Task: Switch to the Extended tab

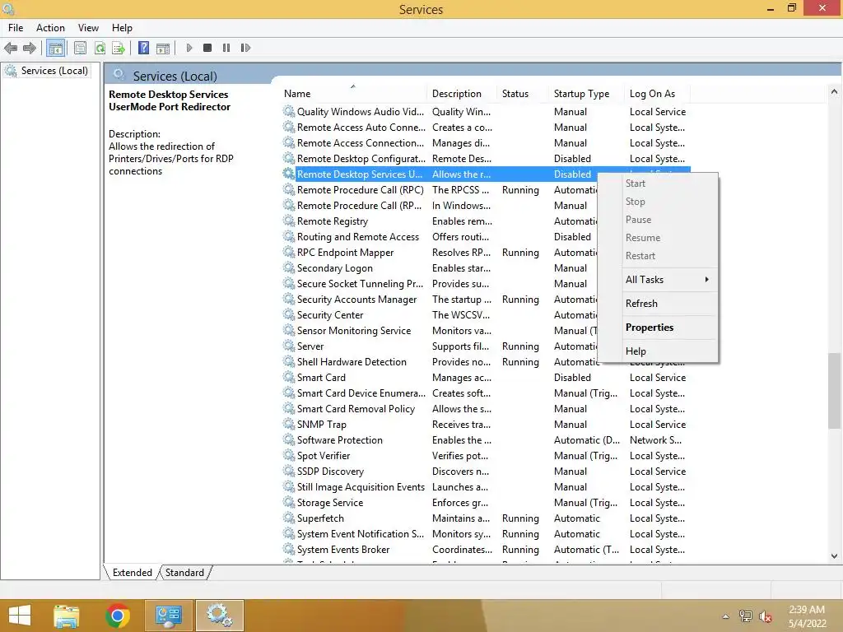Action: point(133,573)
